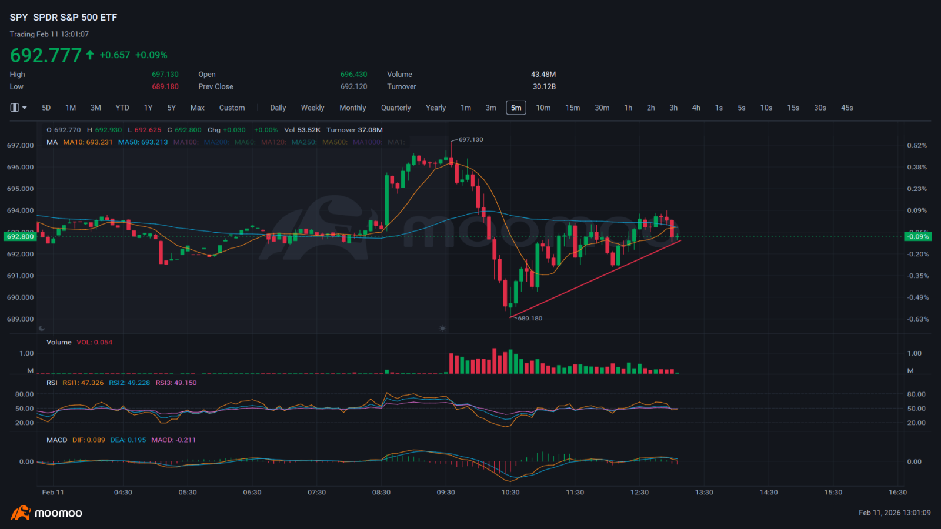The width and height of the screenshot is (941, 529).
Task: Enable the MA200 moving average
Action: [x=216, y=142]
